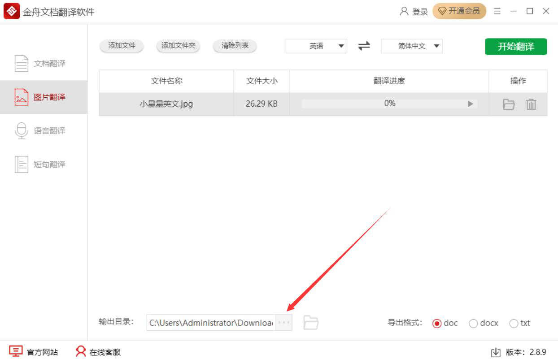Viewport: 558px width, 359px height.
Task: Swap source and target languages
Action: coord(364,46)
